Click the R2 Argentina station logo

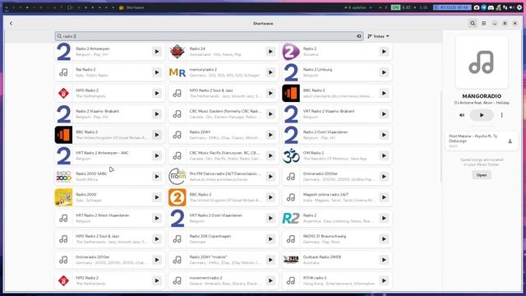[x=290, y=218]
